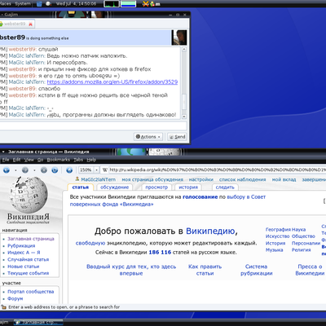
Task: Open the Как править статьи link
Action: coord(205,270)
